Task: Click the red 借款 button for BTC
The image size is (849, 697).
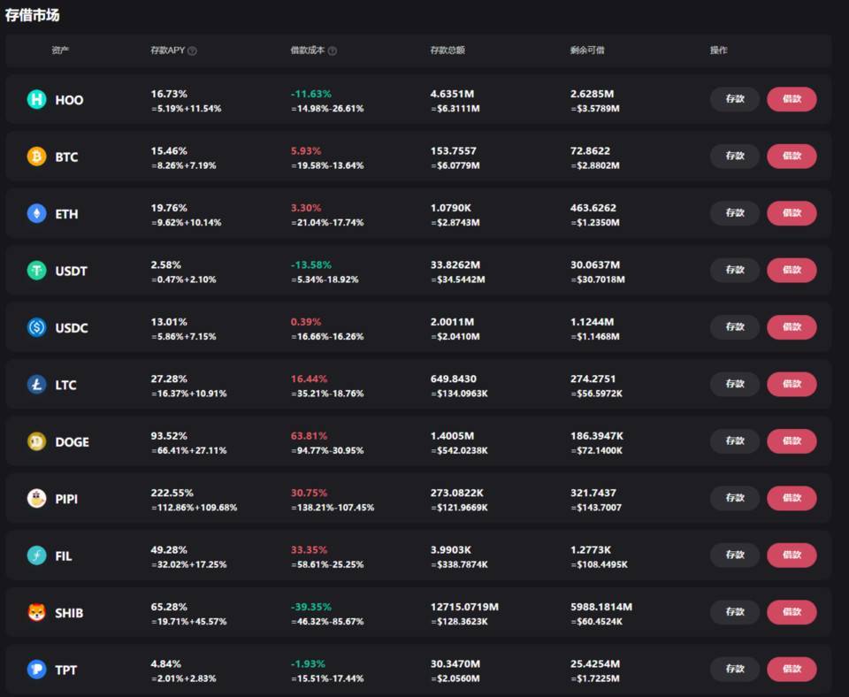Action: pos(792,156)
